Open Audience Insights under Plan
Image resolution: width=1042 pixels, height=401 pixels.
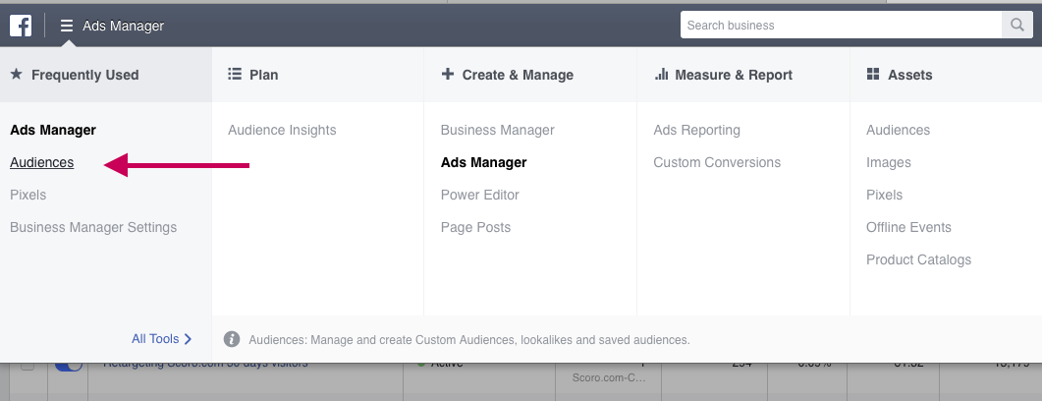(282, 131)
